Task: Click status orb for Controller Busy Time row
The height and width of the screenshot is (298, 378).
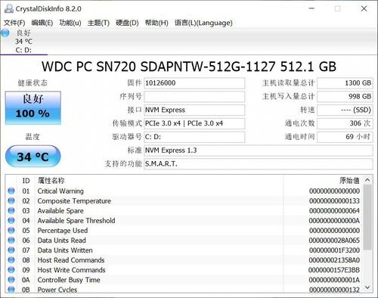Action: pyautogui.click(x=11, y=280)
